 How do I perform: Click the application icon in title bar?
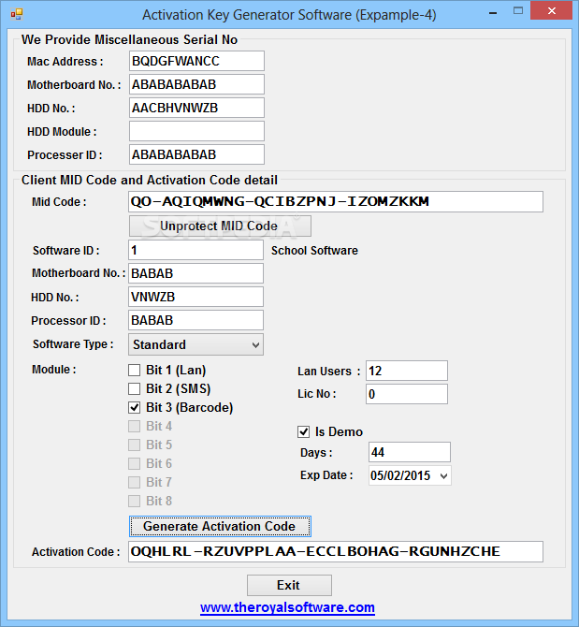pyautogui.click(x=17, y=14)
